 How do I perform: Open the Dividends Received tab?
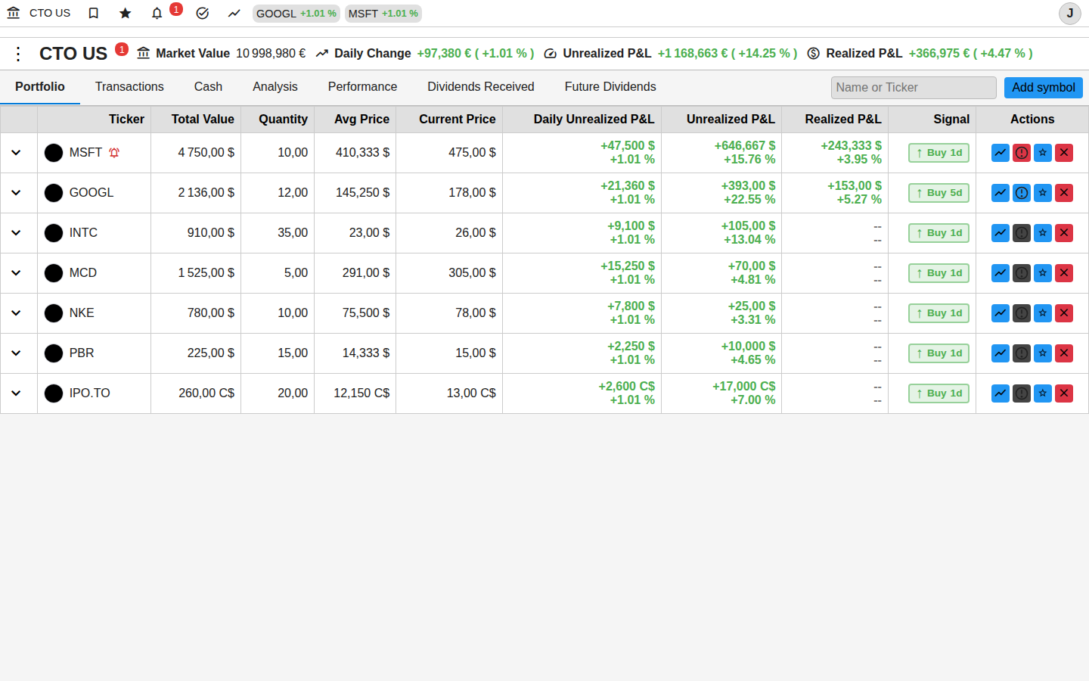[x=481, y=87]
